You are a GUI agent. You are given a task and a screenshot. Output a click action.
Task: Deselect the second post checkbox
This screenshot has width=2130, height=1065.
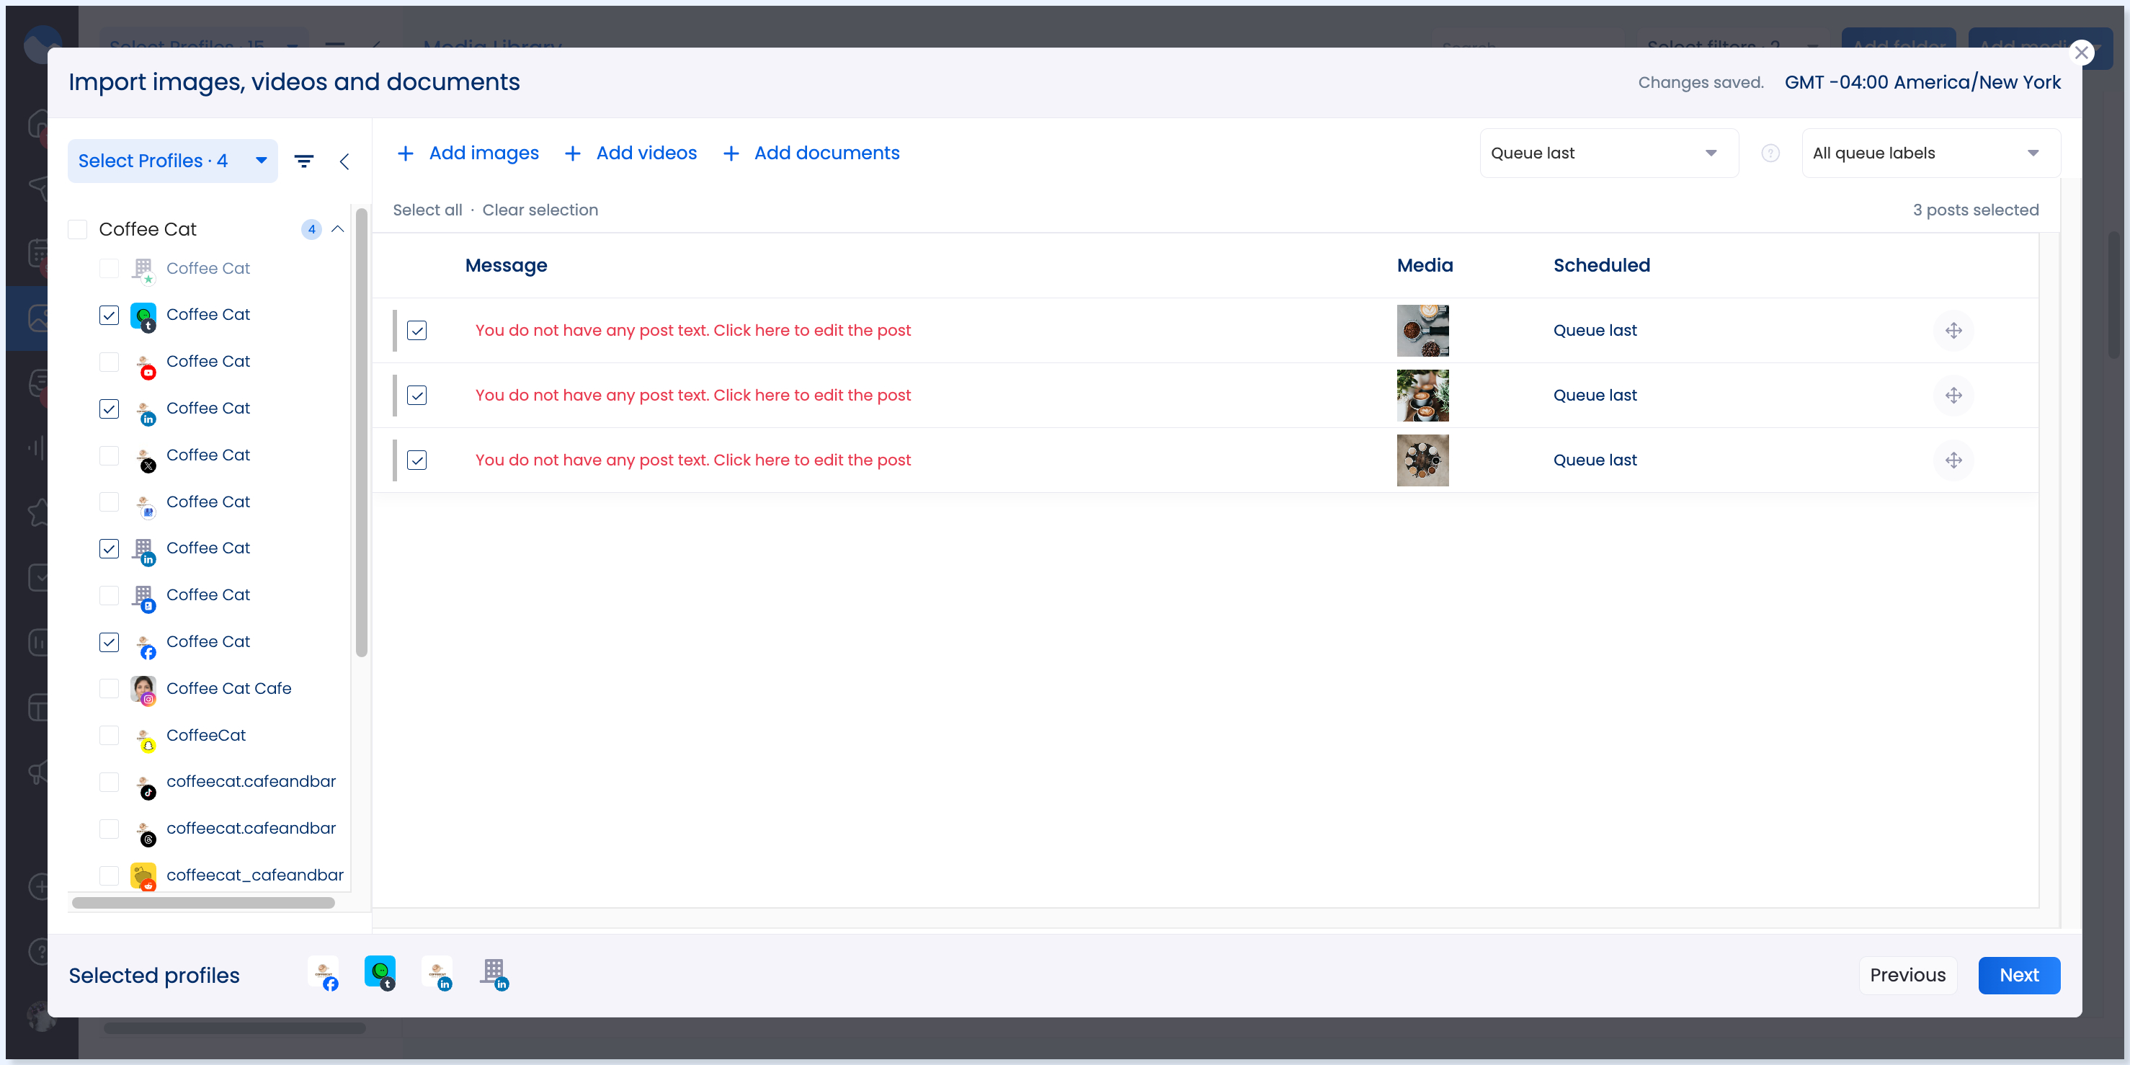(x=416, y=396)
